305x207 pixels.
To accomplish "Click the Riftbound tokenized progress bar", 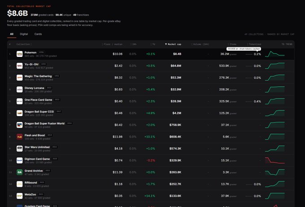I will point(249,184).
